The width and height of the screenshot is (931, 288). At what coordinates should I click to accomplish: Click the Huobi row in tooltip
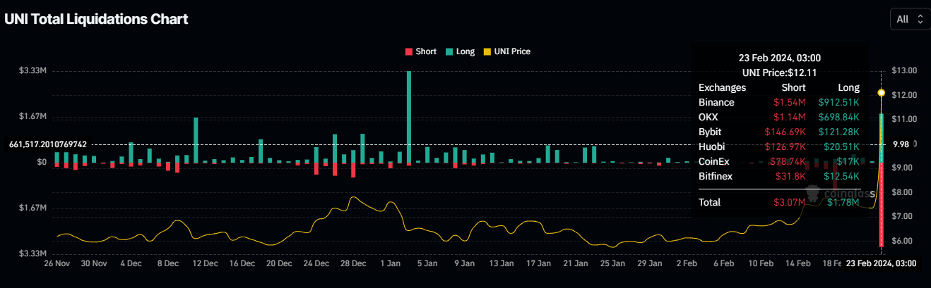coord(779,146)
